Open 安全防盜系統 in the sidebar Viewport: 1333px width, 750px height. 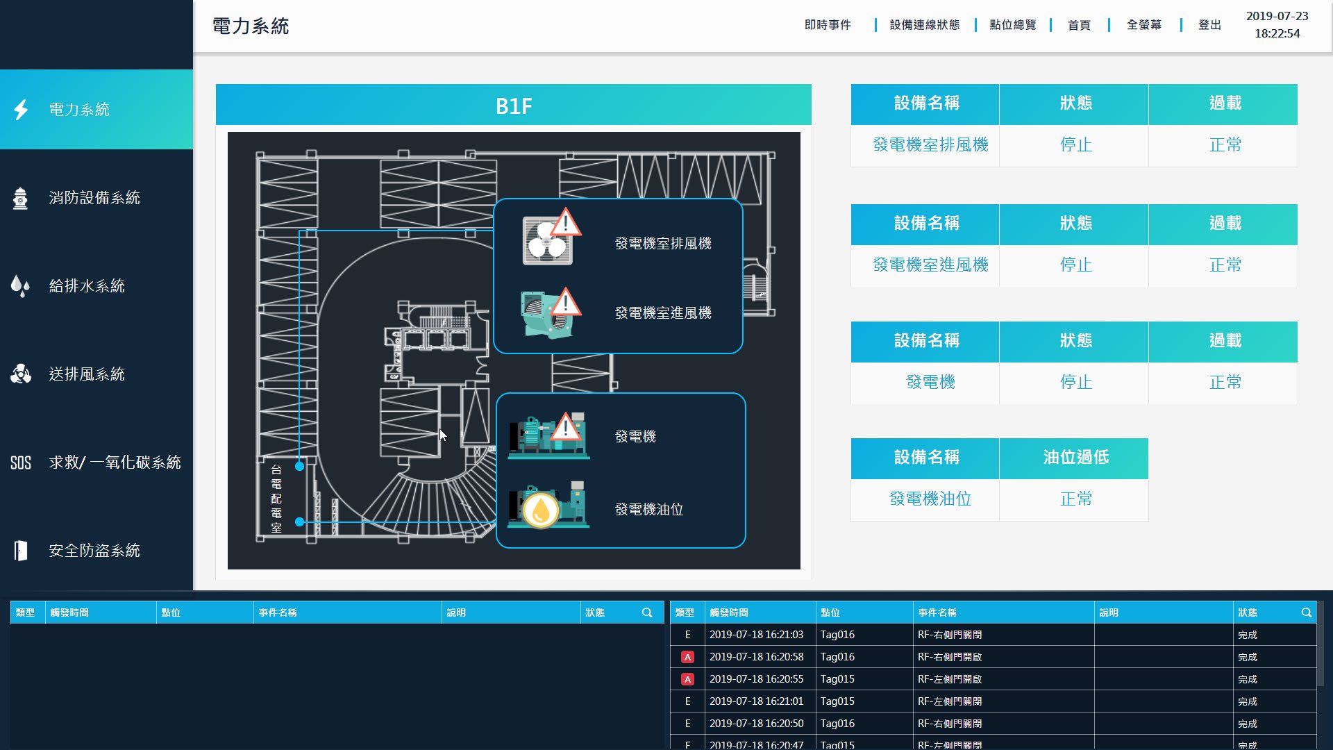point(97,551)
